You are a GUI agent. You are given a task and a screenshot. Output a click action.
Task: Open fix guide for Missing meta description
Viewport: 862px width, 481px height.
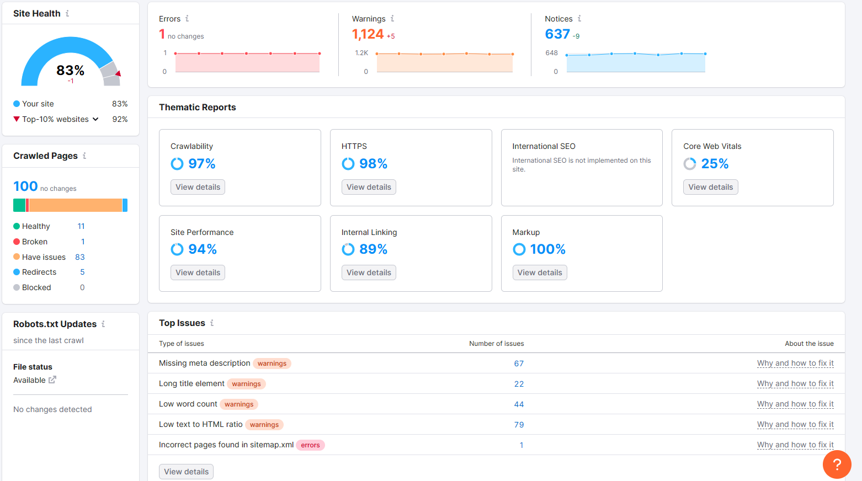(x=795, y=363)
